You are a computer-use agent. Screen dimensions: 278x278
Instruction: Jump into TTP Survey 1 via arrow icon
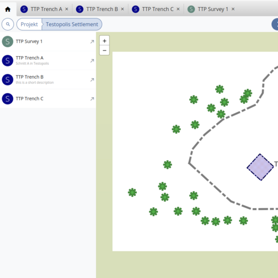pyautogui.click(x=92, y=42)
